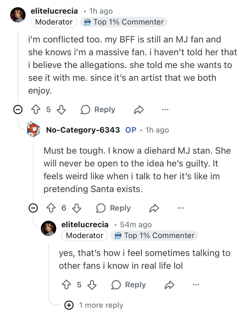Image resolution: width=251 pixels, height=312 pixels.
Task: Share No-Category-6343's comment
Action: point(154,208)
